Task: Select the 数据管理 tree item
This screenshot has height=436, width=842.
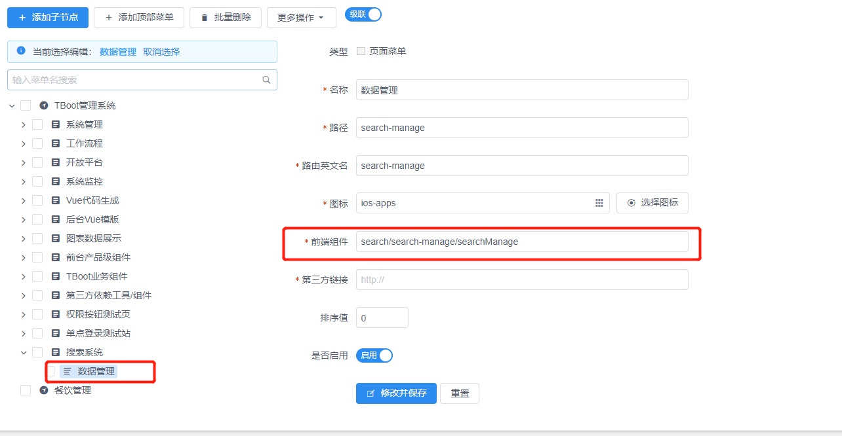Action: point(96,371)
